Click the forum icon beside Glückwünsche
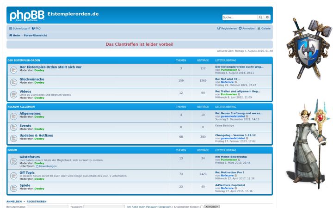Image resolution: width=333 pixels, height=208 pixels. [x=13, y=82]
